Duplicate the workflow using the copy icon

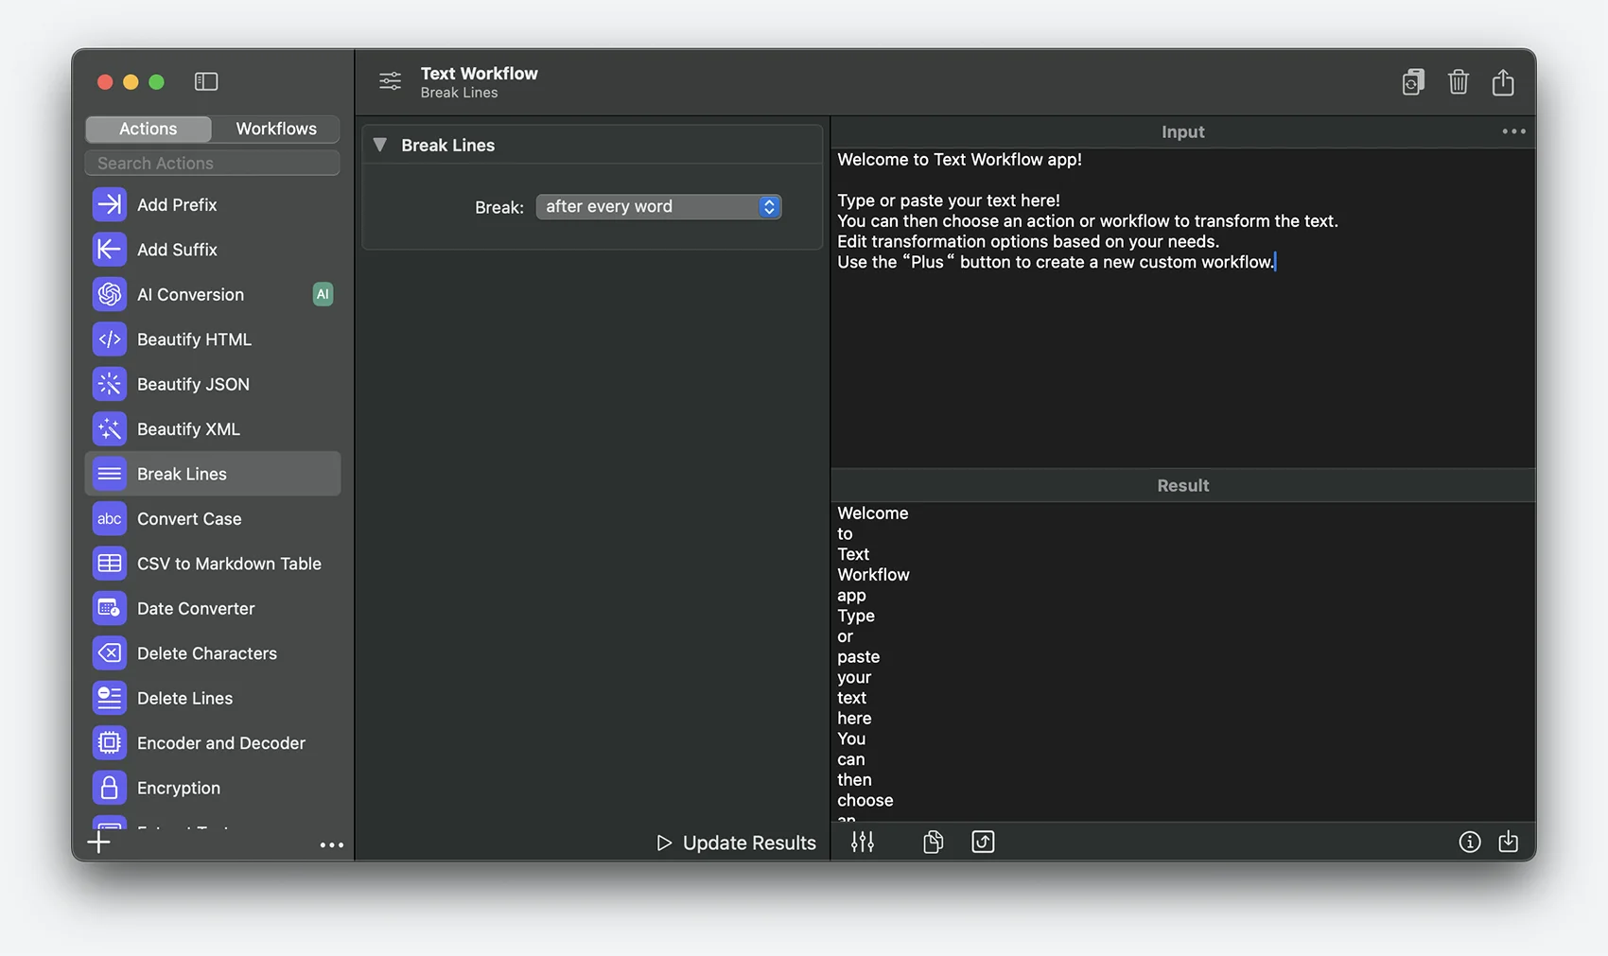(x=1413, y=82)
